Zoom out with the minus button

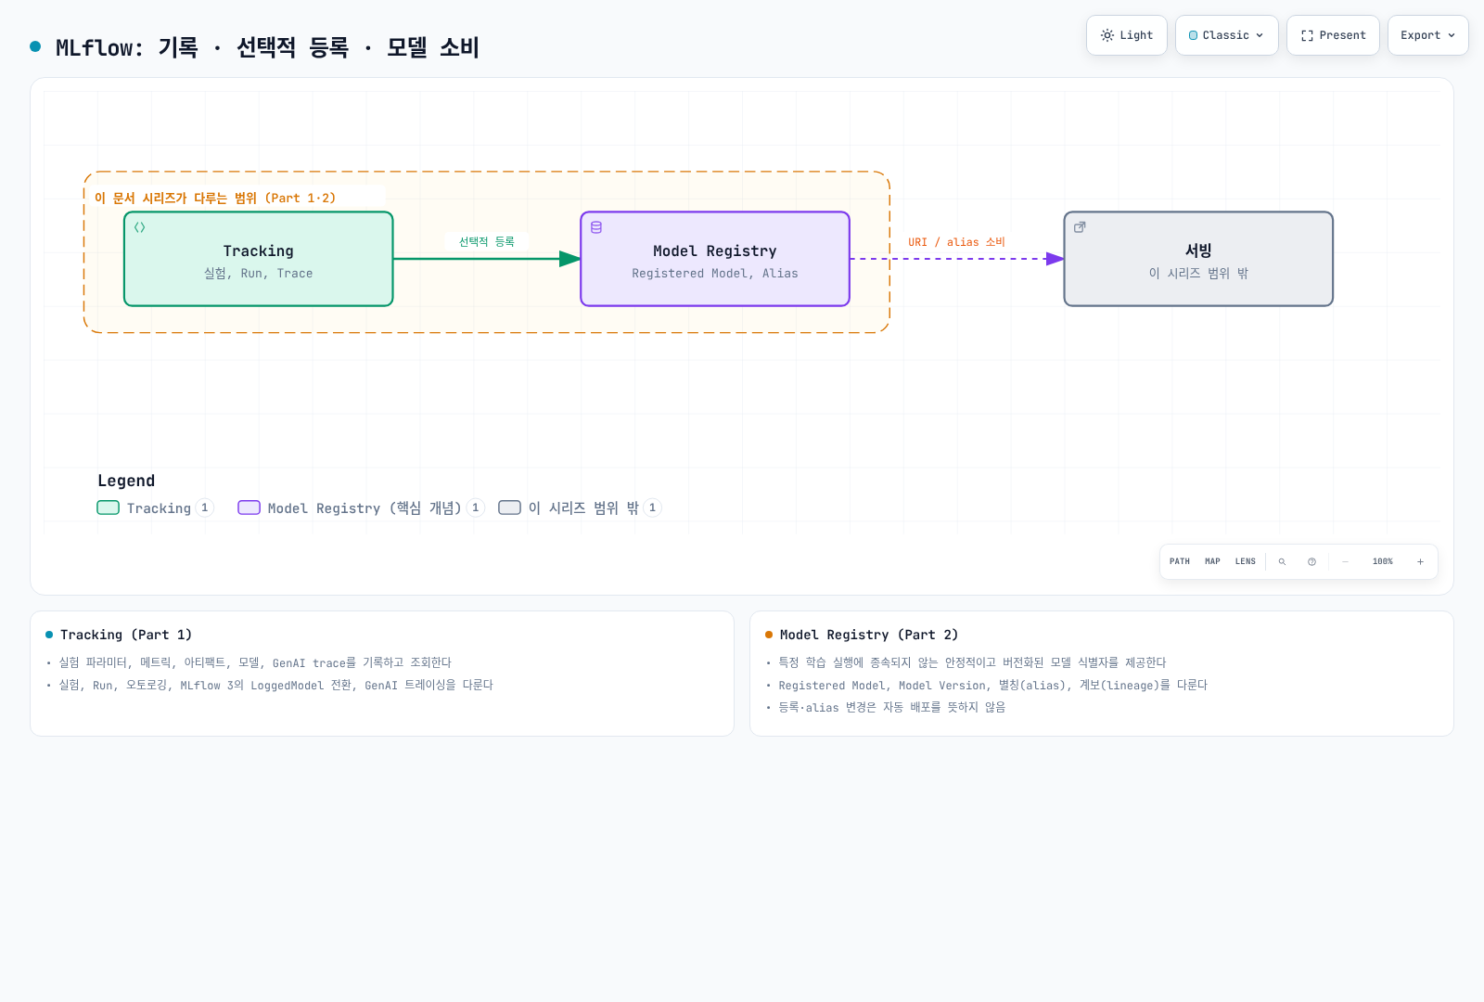pyautogui.click(x=1345, y=561)
